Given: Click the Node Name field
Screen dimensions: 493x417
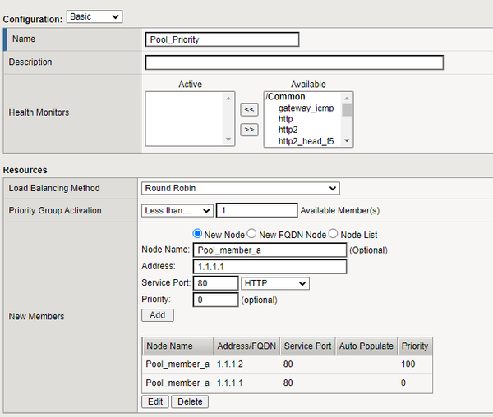Looking at the screenshot, I should 270,250.
